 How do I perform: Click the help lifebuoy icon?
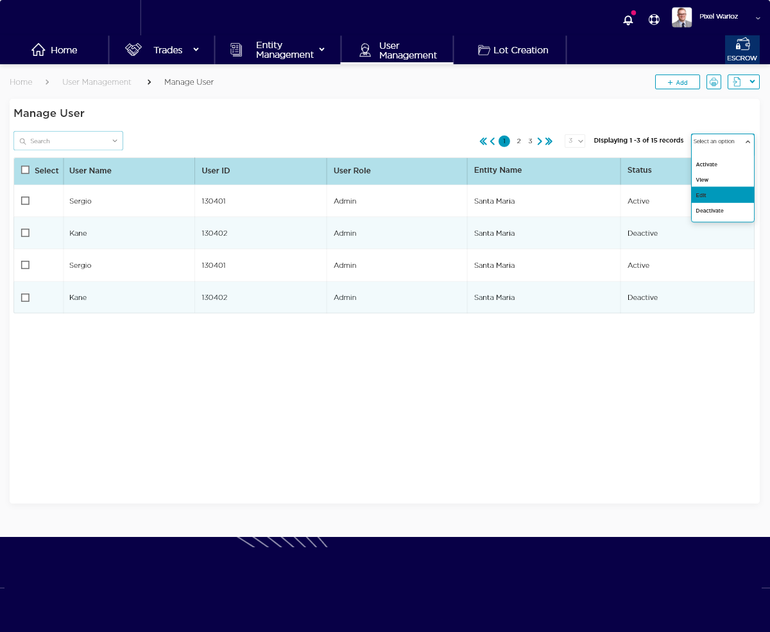tap(654, 19)
